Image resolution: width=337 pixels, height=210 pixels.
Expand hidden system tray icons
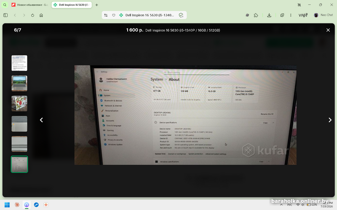(x=281, y=205)
